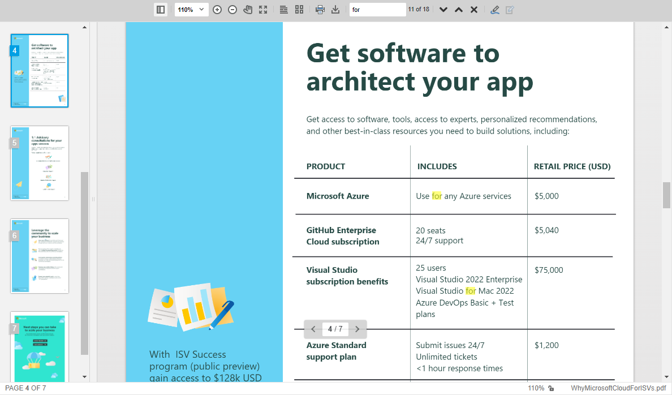672x395 pixels.
Task: Click the '$5,000' price cell
Action: coord(546,196)
